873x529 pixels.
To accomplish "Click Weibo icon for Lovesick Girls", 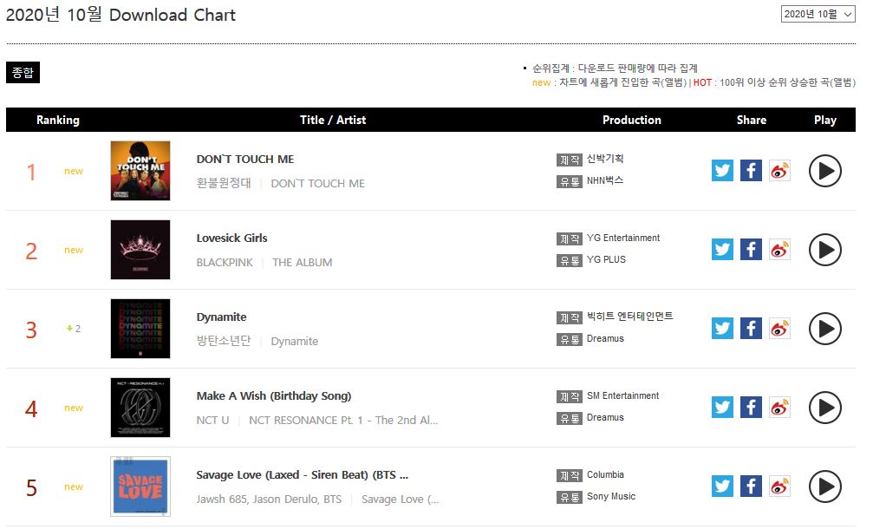I will coord(779,249).
